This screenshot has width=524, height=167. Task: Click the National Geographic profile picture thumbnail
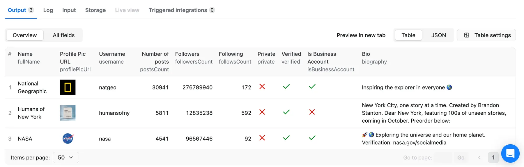point(68,87)
